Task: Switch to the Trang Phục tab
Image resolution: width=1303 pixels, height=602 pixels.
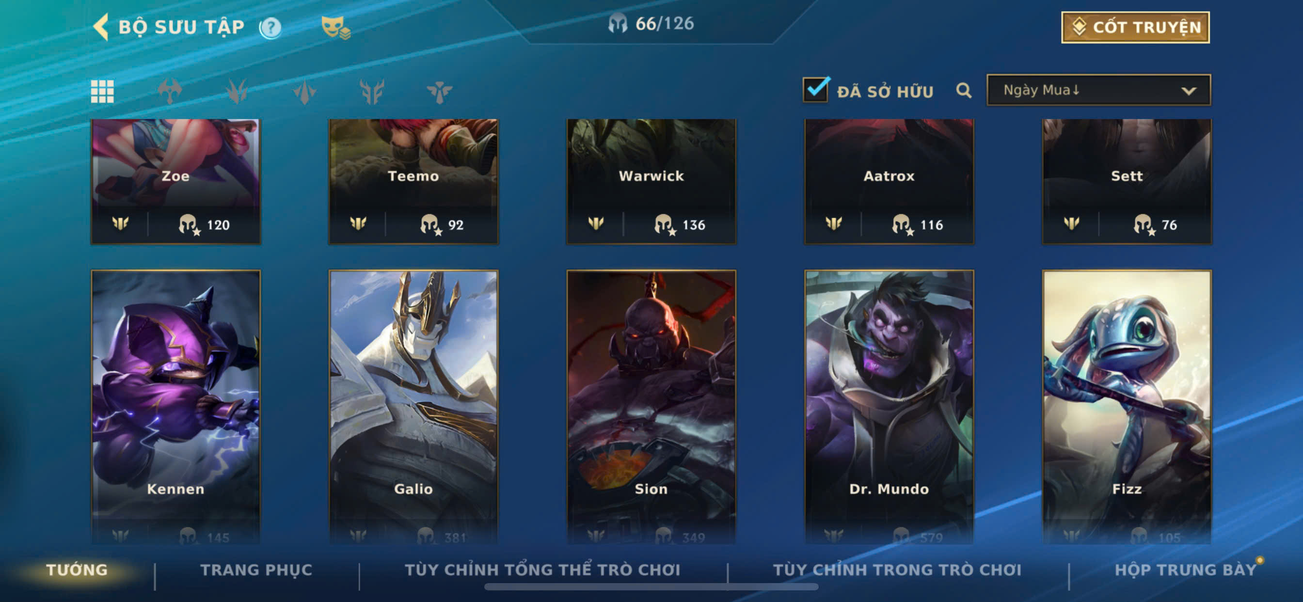Action: click(x=256, y=570)
